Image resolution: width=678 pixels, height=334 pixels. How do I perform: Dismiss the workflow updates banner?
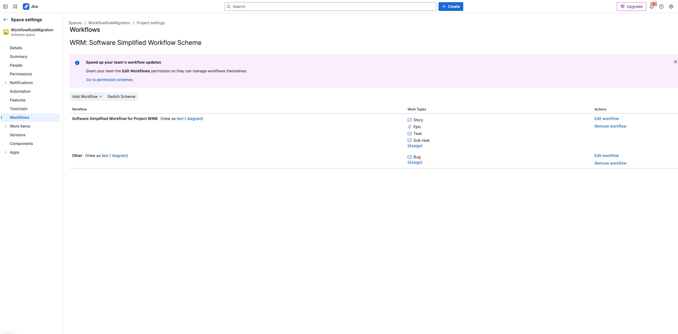(675, 61)
